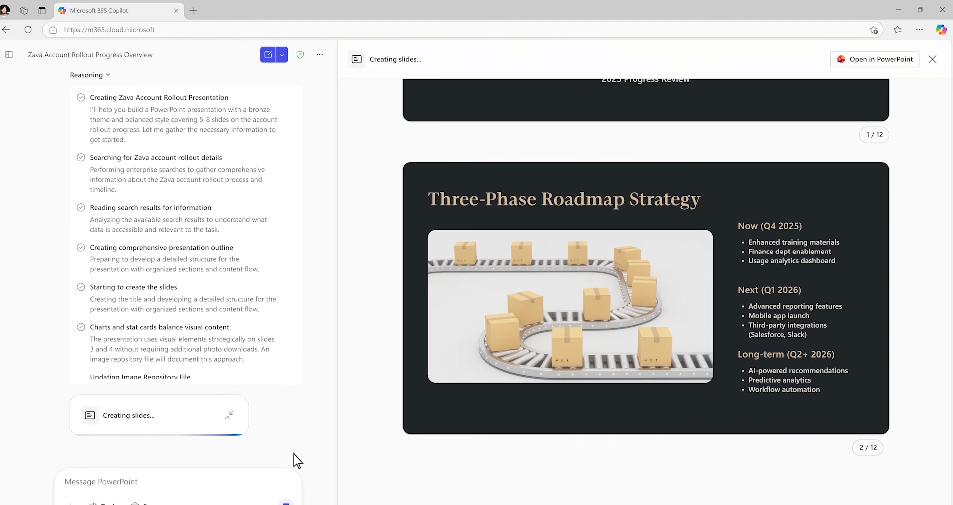Open the tab actions menu icon
Image resolution: width=953 pixels, height=505 pixels.
42,10
